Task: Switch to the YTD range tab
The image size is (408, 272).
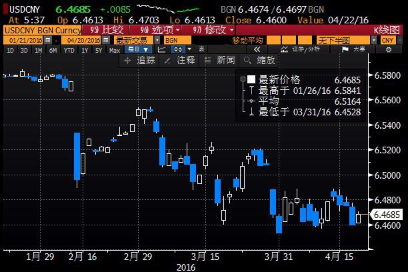Action: (68, 50)
